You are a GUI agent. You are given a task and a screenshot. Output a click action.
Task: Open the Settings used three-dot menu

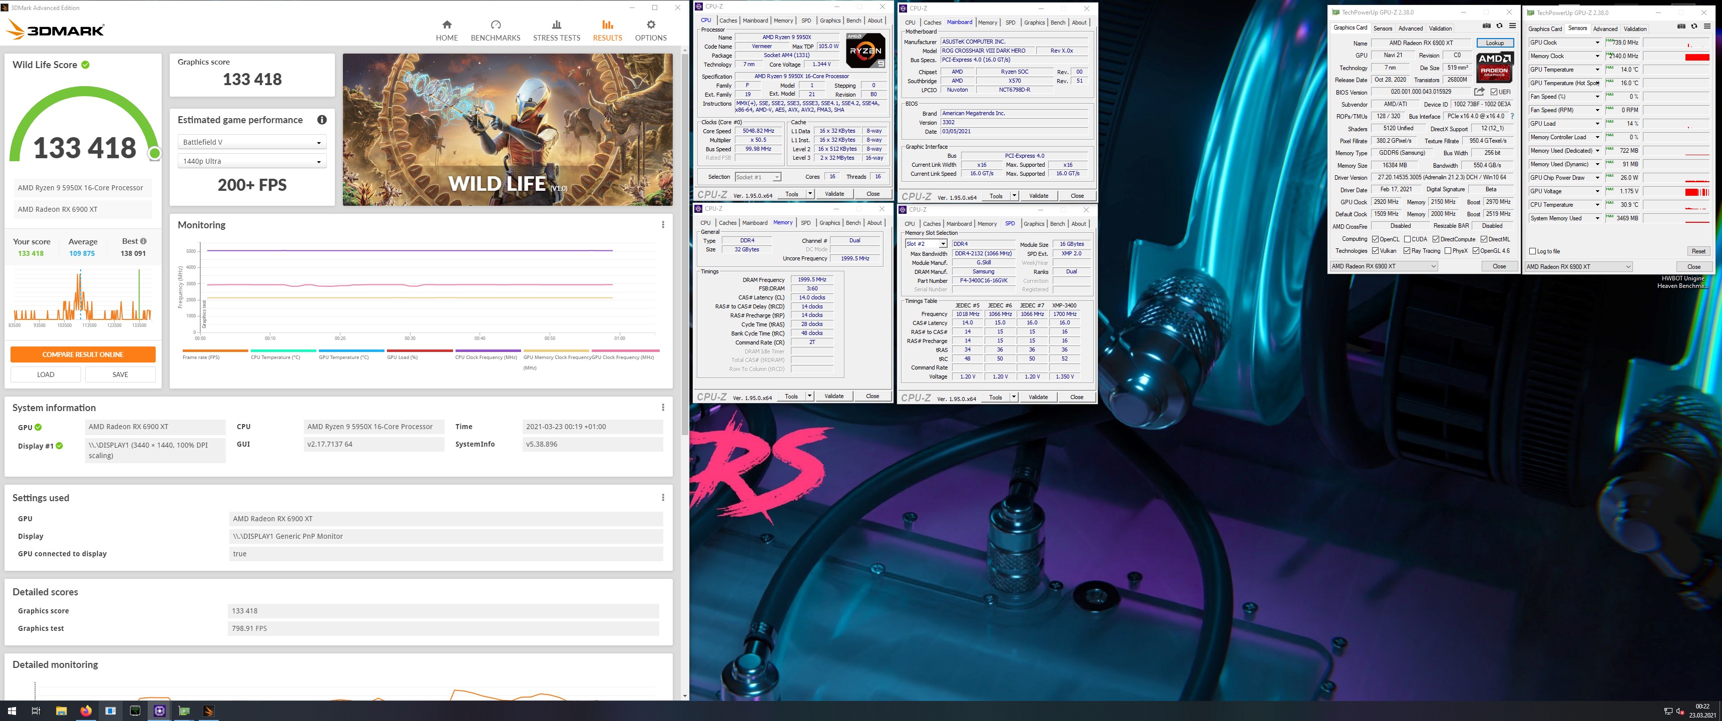pyautogui.click(x=662, y=498)
